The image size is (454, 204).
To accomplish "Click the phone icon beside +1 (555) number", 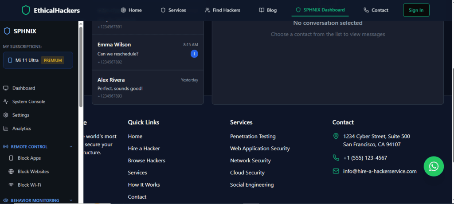I will pos(336,157).
